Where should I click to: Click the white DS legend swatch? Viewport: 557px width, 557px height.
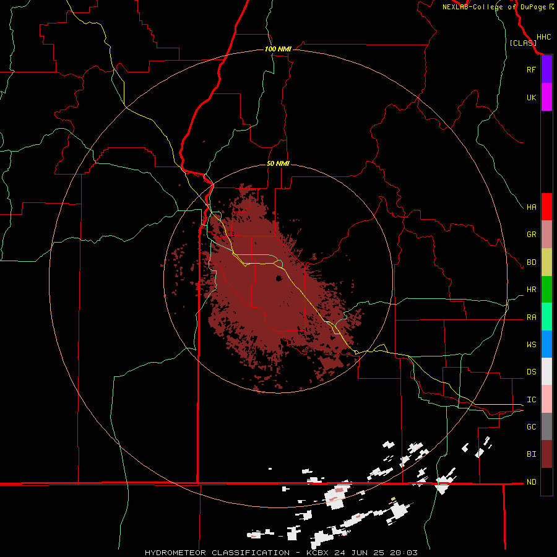pyautogui.click(x=546, y=371)
